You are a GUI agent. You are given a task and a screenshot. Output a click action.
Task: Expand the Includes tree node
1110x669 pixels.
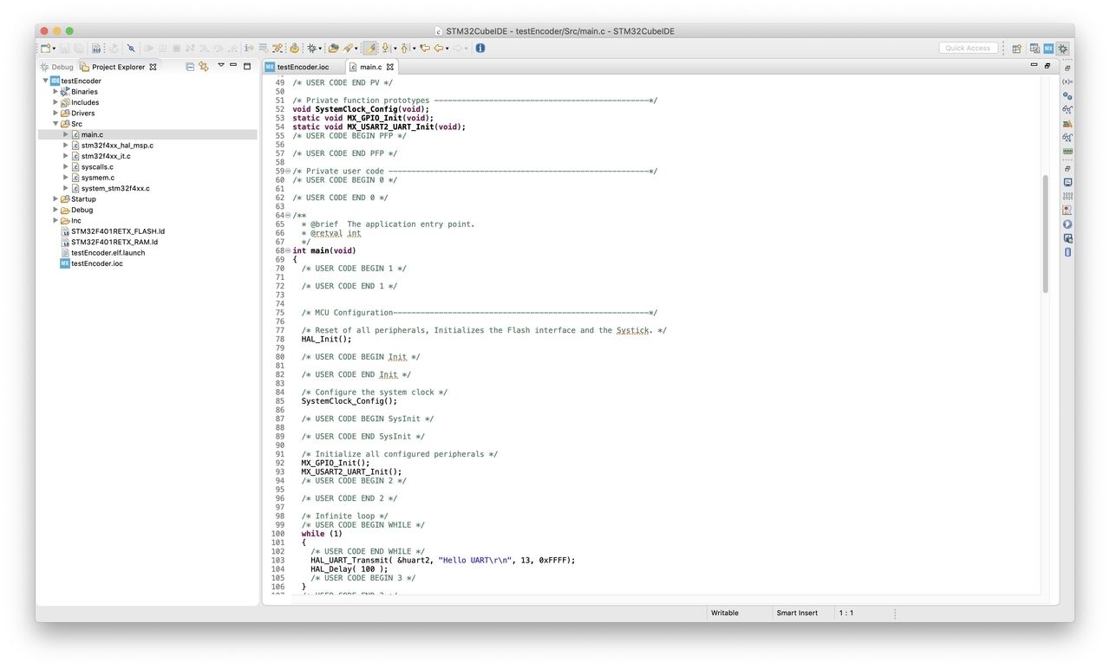coord(55,102)
